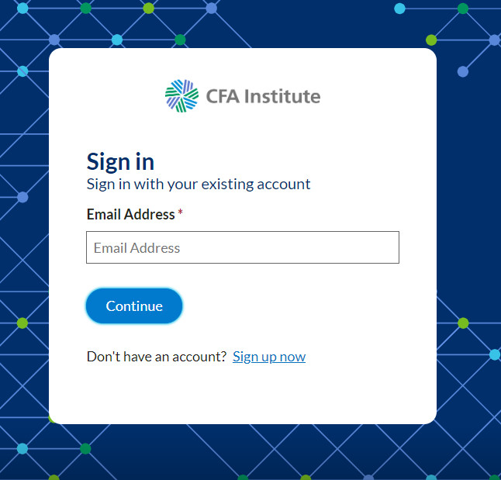This screenshot has width=501, height=480.
Task: Click the cyan dot left of the card near the logo
Action: [x=22, y=71]
